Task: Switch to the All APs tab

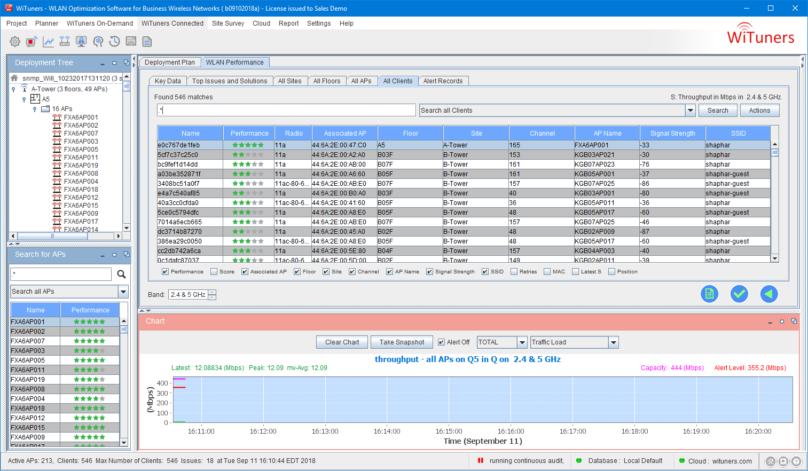Action: (x=362, y=81)
